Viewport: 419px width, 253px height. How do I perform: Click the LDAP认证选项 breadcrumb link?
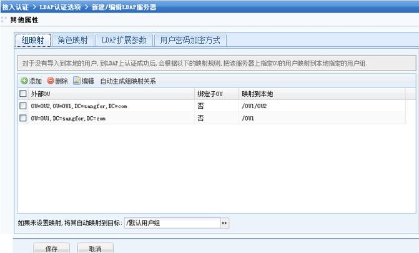(x=60, y=6)
